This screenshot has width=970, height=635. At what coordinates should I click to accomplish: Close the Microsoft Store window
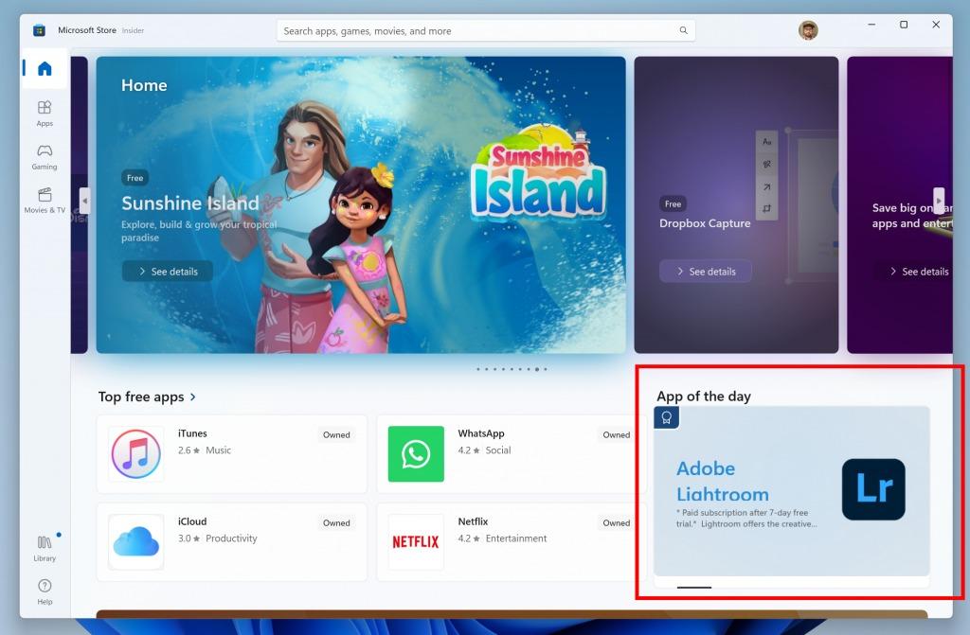pos(936,25)
